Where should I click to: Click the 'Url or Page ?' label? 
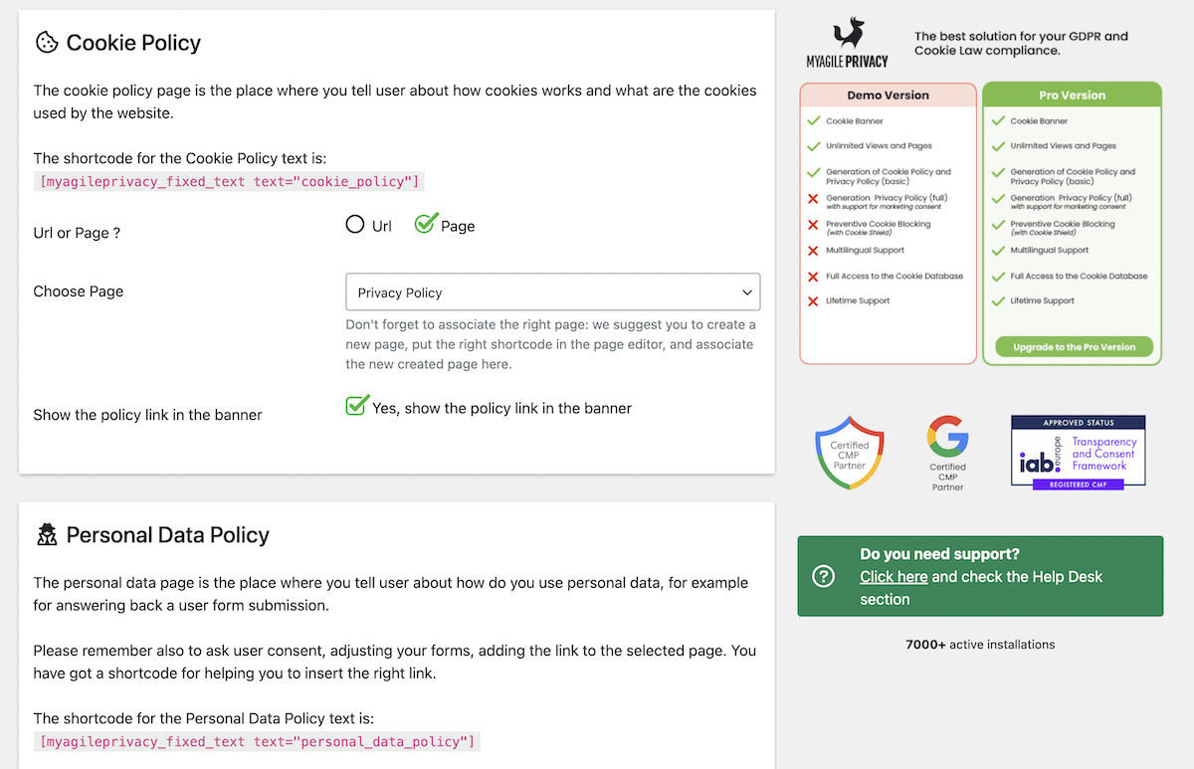pyautogui.click(x=77, y=233)
